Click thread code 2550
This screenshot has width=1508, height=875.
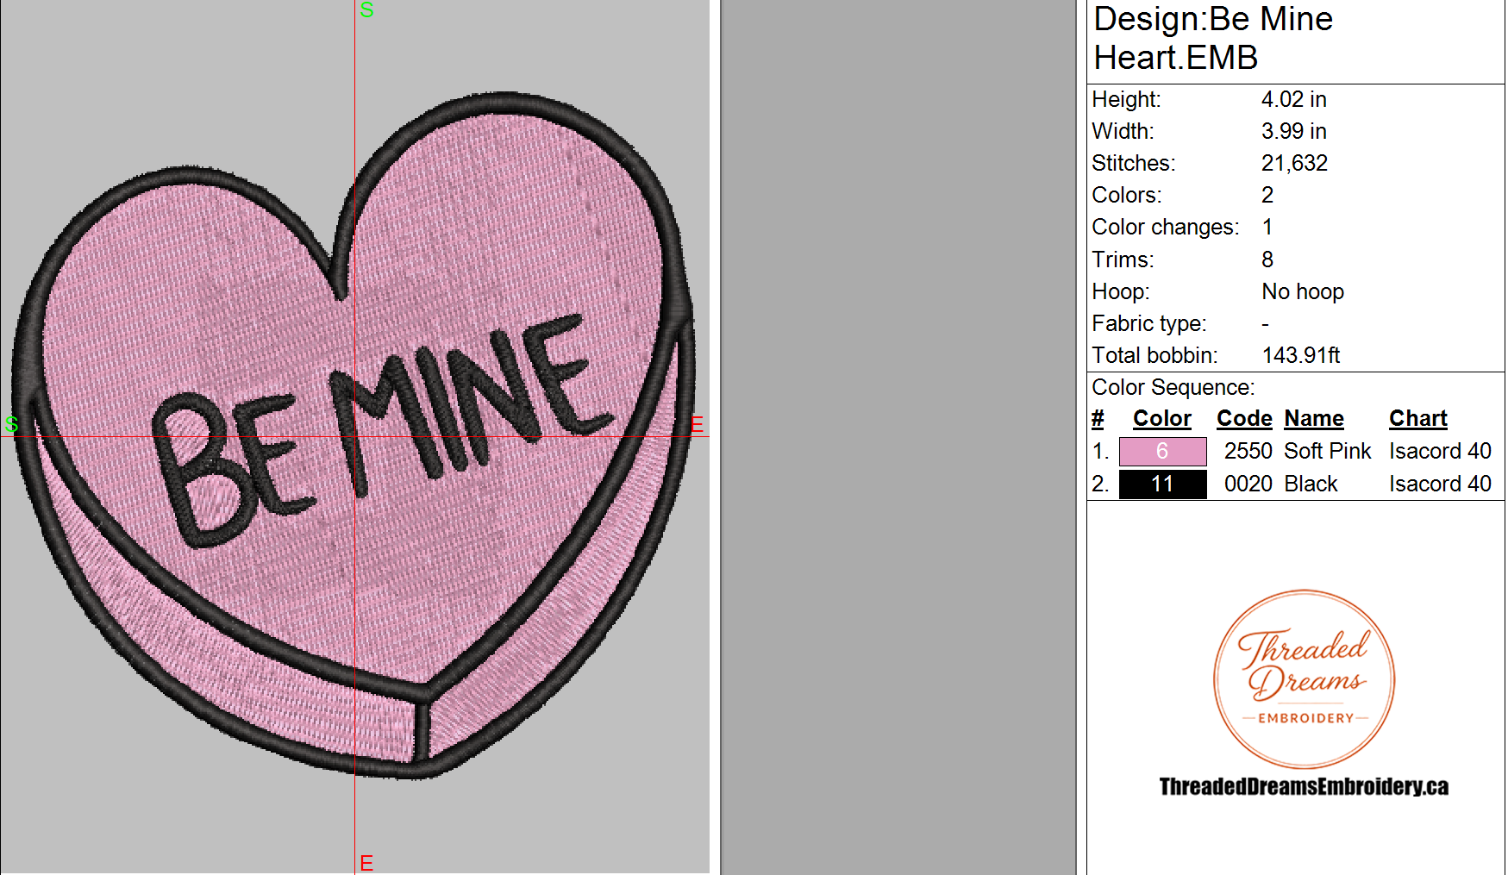(1248, 451)
